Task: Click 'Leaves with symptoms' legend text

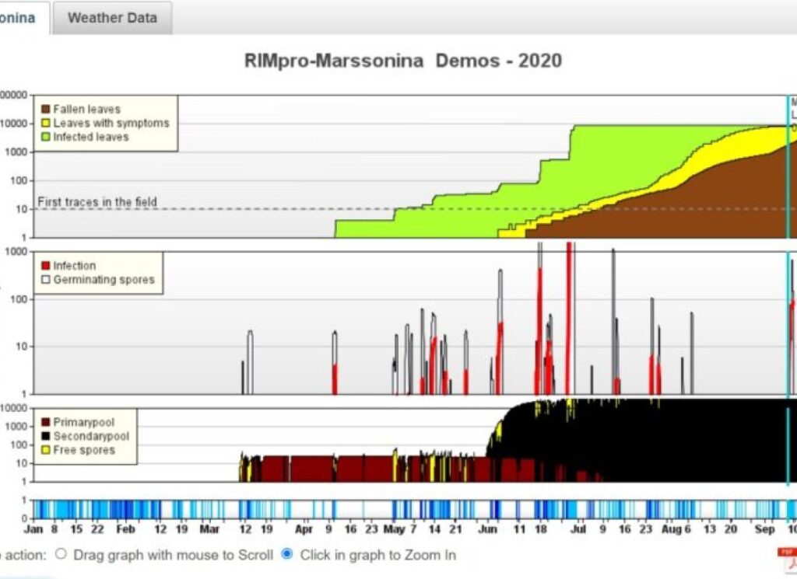Action: click(111, 123)
